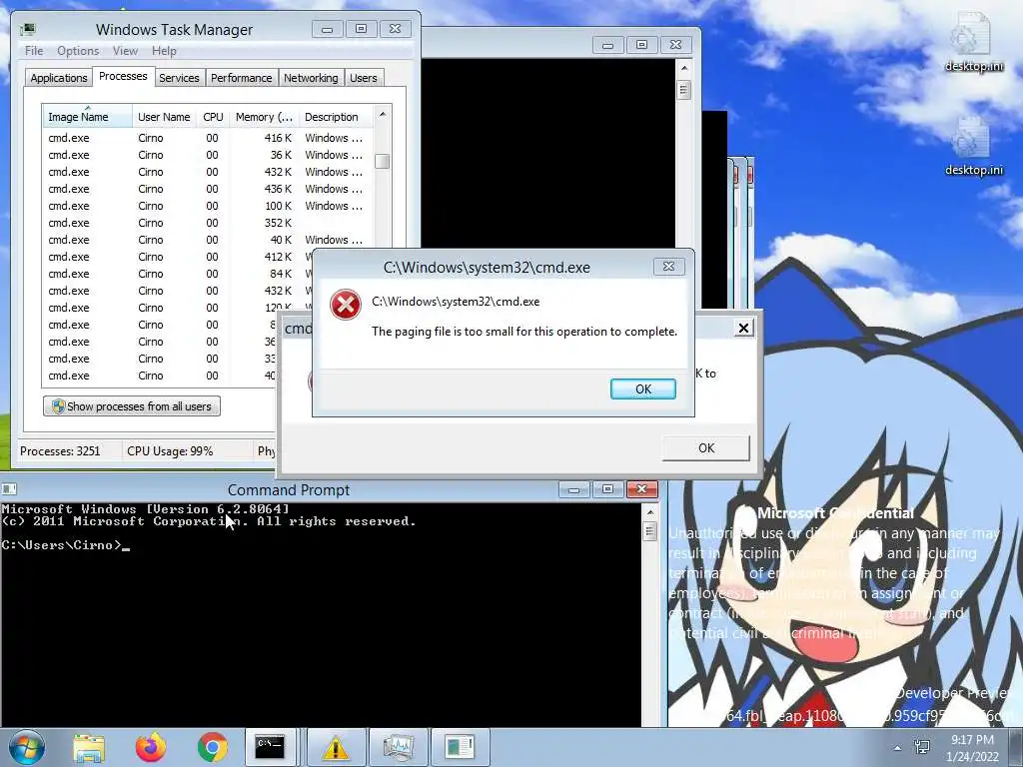The width and height of the screenshot is (1023, 767).
Task: Click OK in the paging file error dialog
Action: [642, 388]
